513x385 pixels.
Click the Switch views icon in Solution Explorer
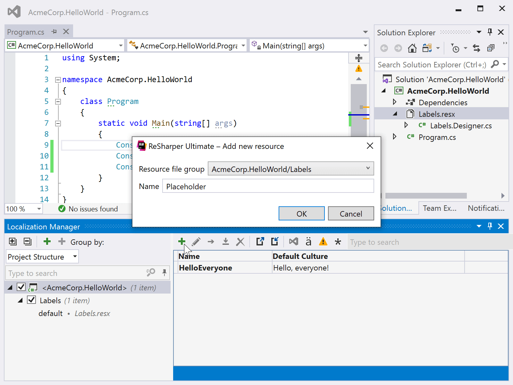click(x=427, y=48)
